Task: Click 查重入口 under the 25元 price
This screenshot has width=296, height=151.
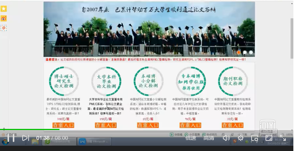Action: pos(148,125)
